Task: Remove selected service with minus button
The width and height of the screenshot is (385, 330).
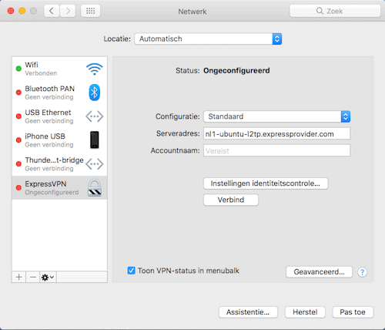Action: 33,277
